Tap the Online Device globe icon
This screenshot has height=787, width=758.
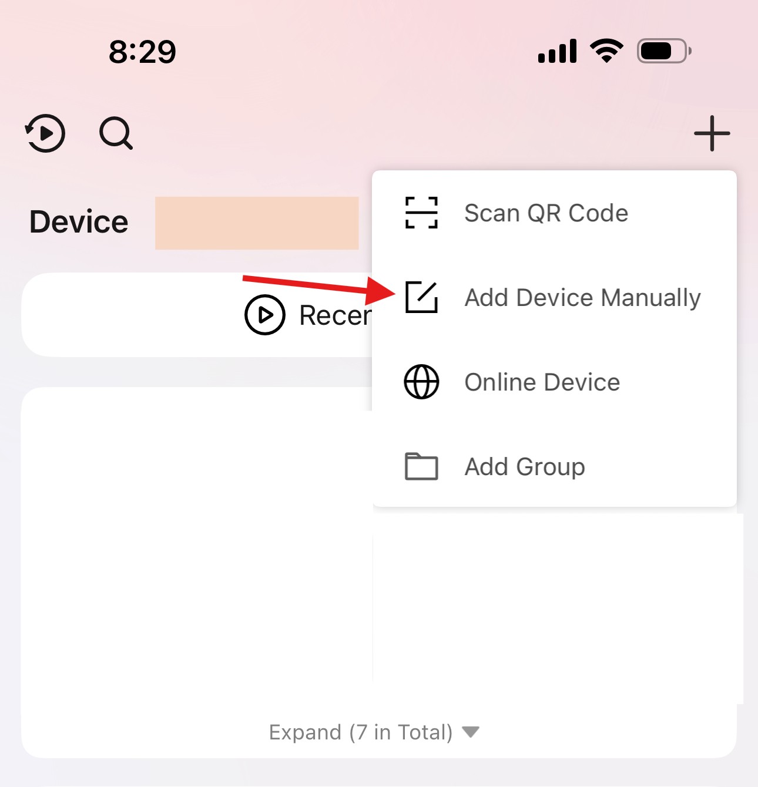(x=421, y=382)
